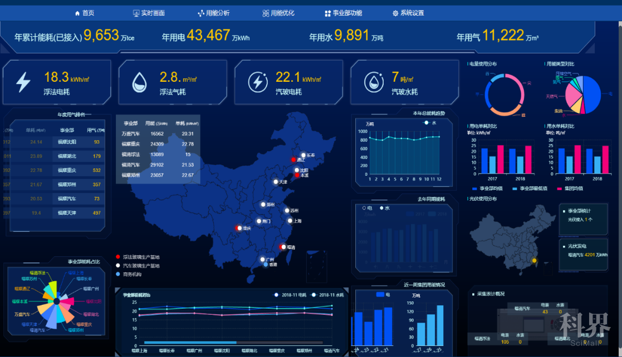Image resolution: width=622 pixels, height=357 pixels.
Task: Click the circled droplet 汽玻水耗 icon
Action: point(373,82)
